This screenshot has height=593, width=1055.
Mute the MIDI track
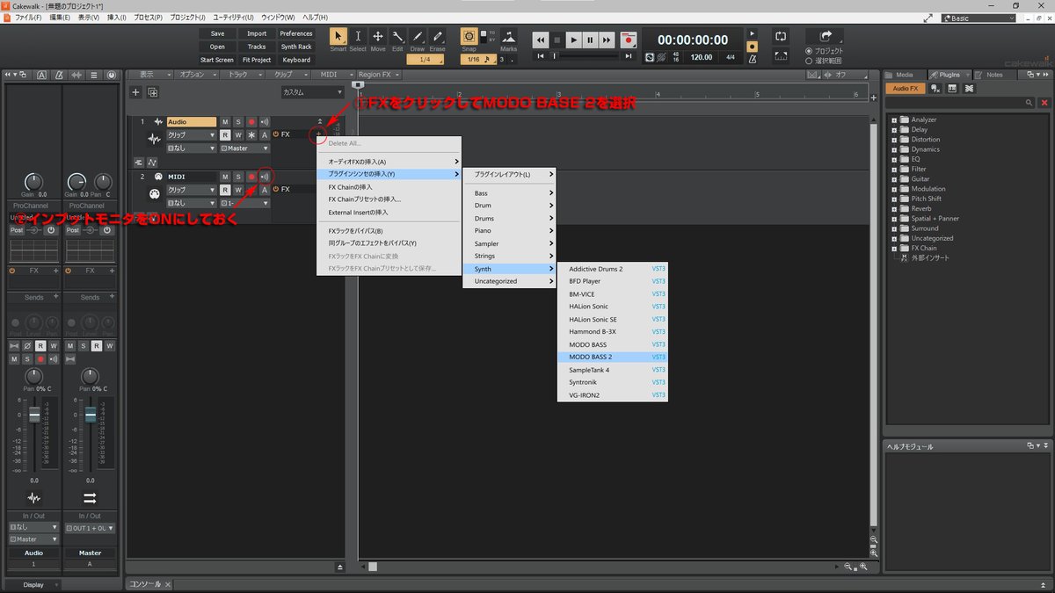(225, 177)
